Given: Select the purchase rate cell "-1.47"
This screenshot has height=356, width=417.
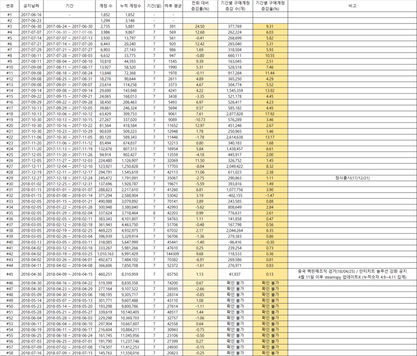Looking at the screenshot, I should 270,196.
